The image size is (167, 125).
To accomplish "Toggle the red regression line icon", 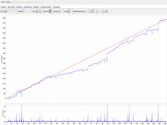I will [93, 11].
